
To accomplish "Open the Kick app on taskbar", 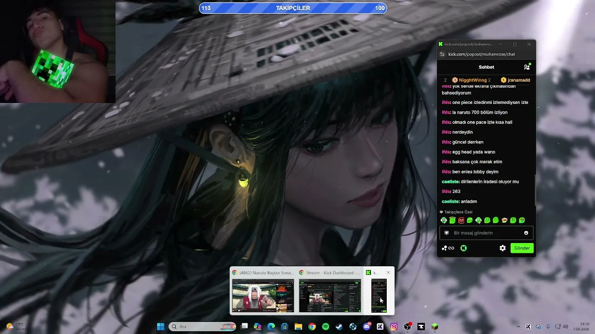I will (380, 327).
